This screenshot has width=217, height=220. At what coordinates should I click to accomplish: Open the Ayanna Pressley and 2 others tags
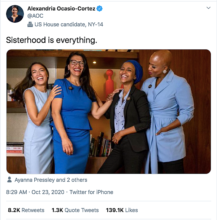[51, 180]
